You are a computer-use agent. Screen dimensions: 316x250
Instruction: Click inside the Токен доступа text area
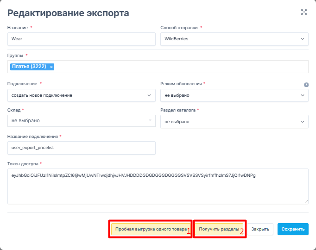pos(158,190)
